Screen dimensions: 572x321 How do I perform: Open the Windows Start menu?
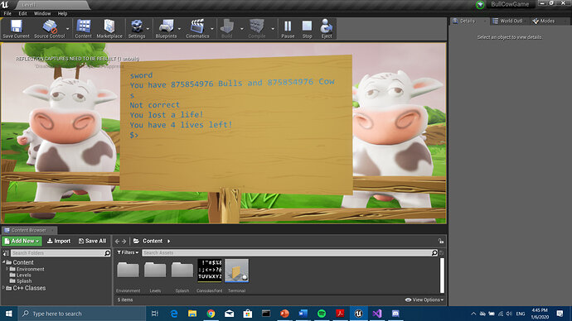tap(9, 314)
